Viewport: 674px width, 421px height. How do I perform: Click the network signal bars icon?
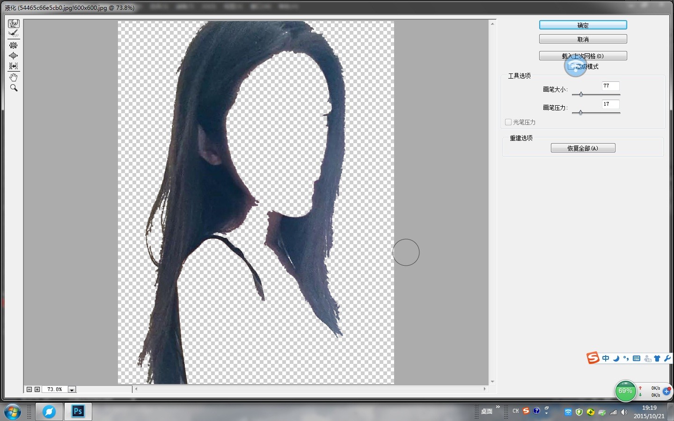pyautogui.click(x=613, y=412)
